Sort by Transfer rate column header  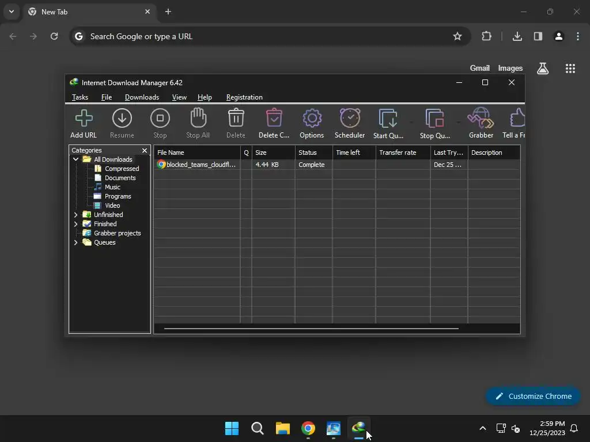403,153
